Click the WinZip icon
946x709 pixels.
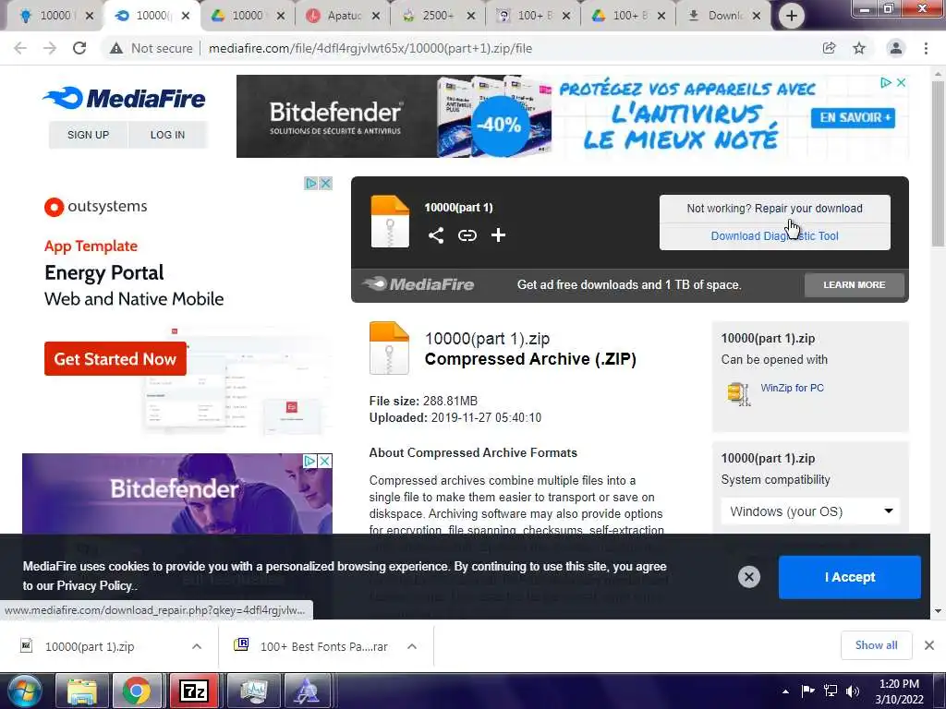point(738,393)
